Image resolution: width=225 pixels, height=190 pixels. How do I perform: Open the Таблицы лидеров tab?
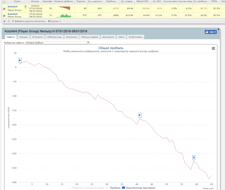(x=90, y=37)
